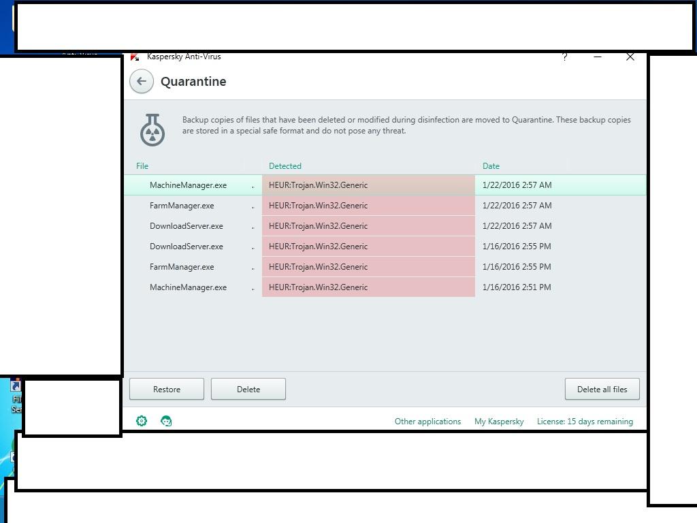Sort by the Date column header
The height and width of the screenshot is (523, 697).
coord(491,166)
